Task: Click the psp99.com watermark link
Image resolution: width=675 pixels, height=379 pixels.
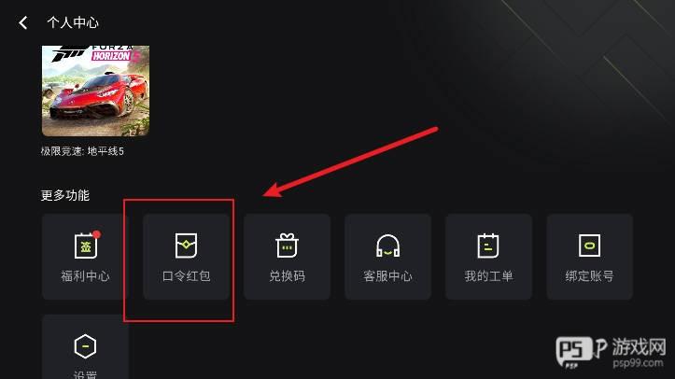Action: click(638, 362)
